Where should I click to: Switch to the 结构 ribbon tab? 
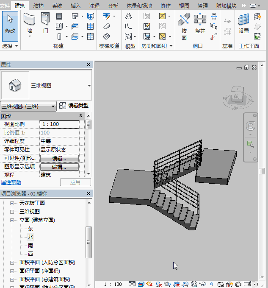tap(38, 6)
